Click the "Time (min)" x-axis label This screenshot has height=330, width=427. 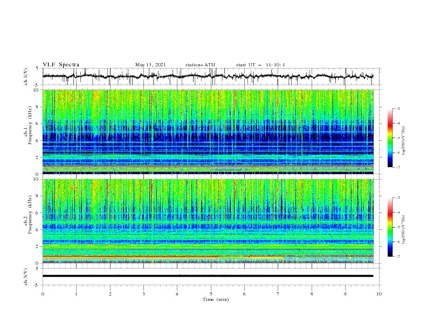point(216,299)
